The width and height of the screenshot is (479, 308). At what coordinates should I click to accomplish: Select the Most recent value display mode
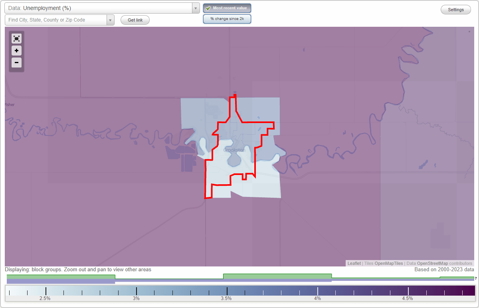227,8
